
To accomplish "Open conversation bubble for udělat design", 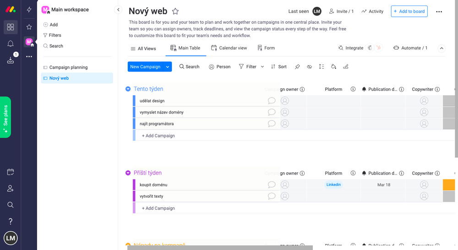I will (x=272, y=101).
